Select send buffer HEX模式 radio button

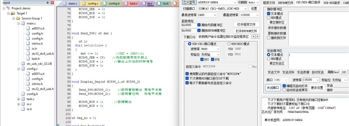[x=268, y=59]
